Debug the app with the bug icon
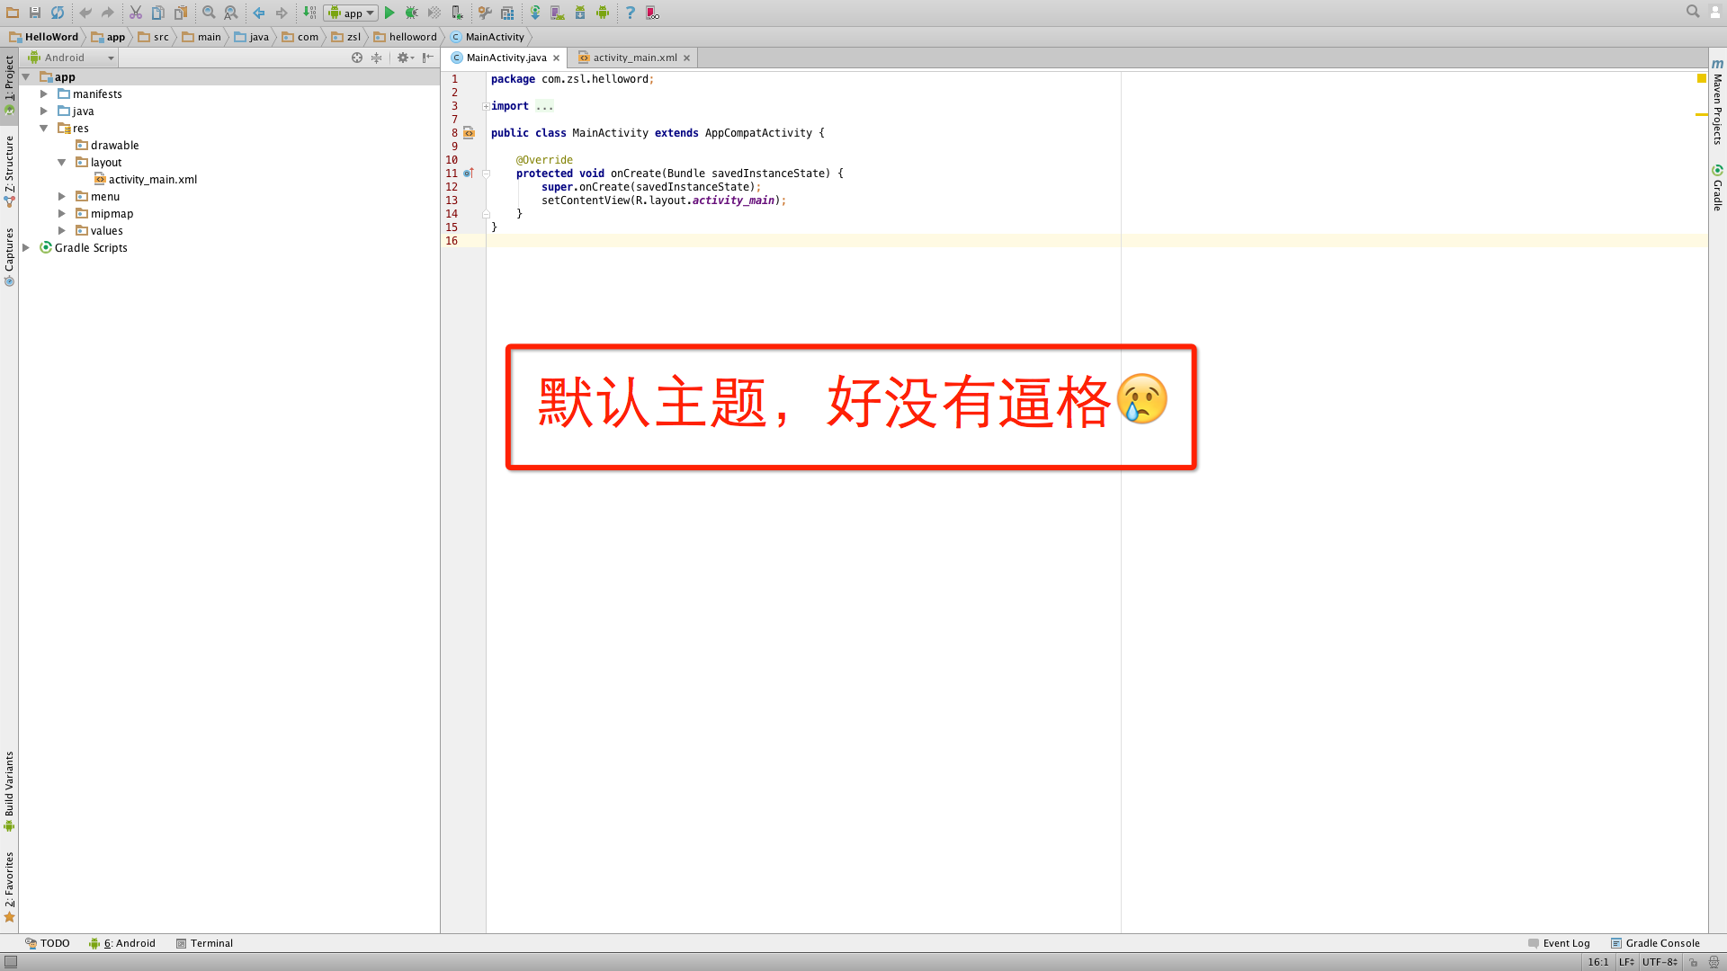The height and width of the screenshot is (971, 1727). pyautogui.click(x=412, y=13)
